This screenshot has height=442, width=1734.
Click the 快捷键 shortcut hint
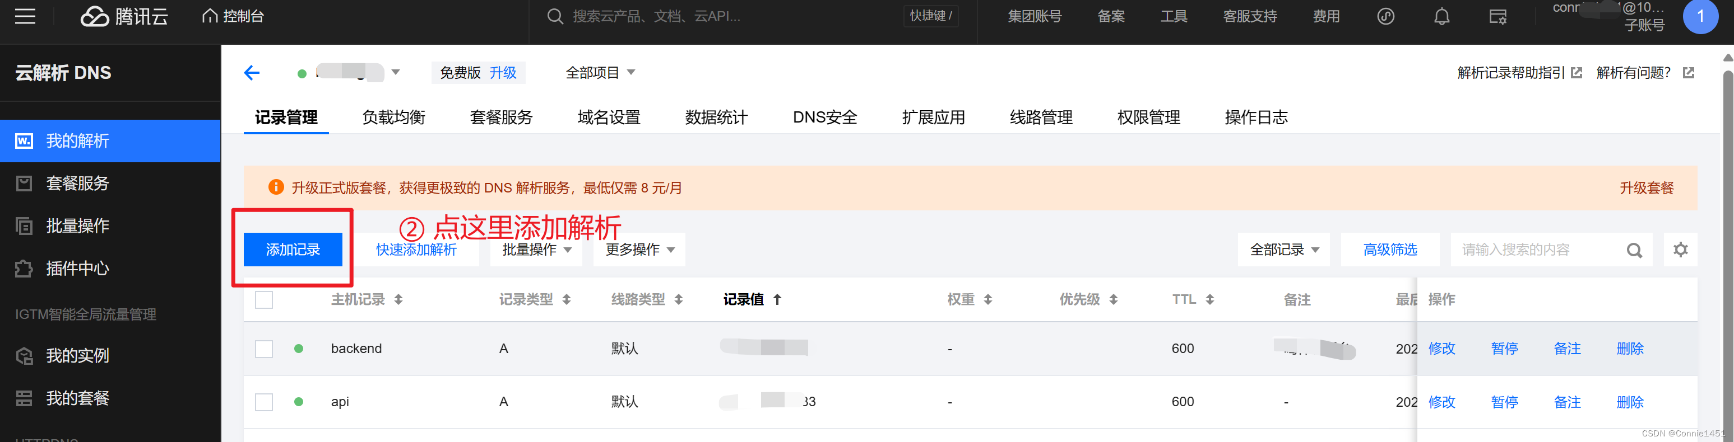(x=930, y=16)
